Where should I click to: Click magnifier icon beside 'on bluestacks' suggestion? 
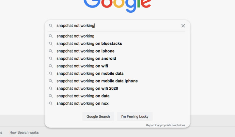51,44
